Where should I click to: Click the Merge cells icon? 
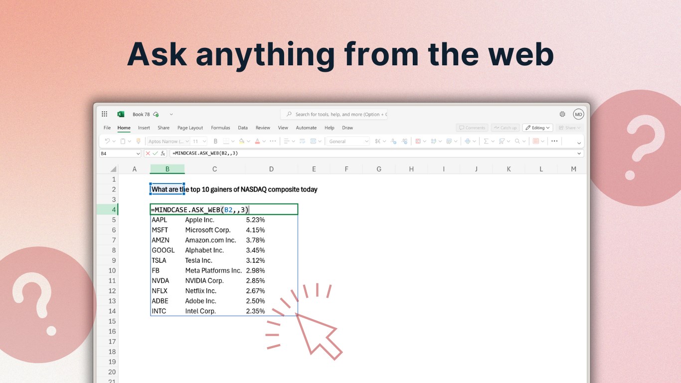[313, 141]
